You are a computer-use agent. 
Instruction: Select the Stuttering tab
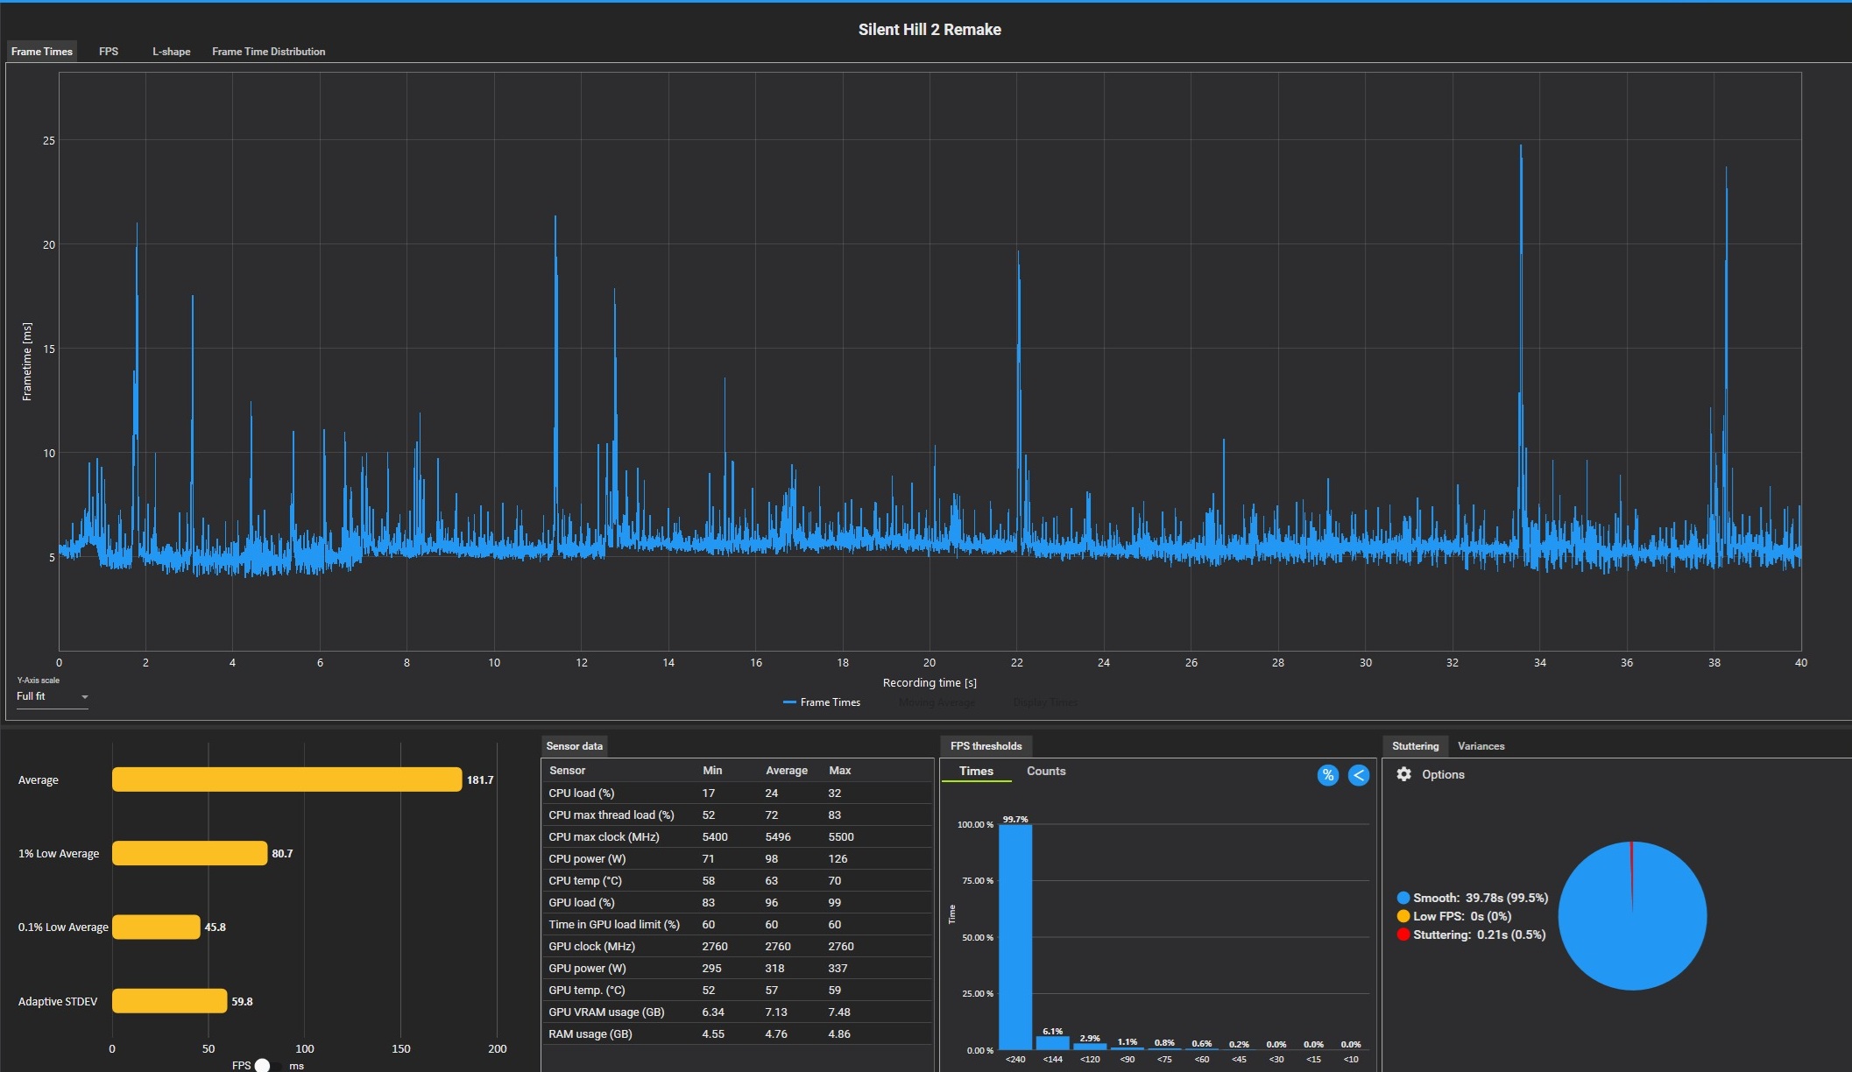(1415, 746)
